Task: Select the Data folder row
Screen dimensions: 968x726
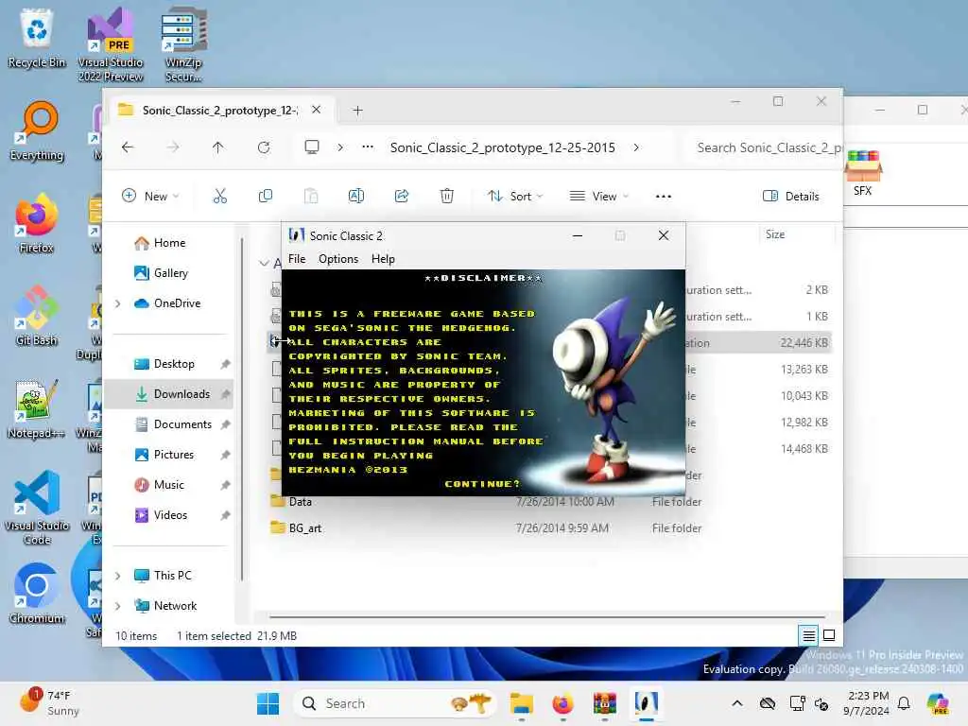Action: pyautogui.click(x=549, y=502)
